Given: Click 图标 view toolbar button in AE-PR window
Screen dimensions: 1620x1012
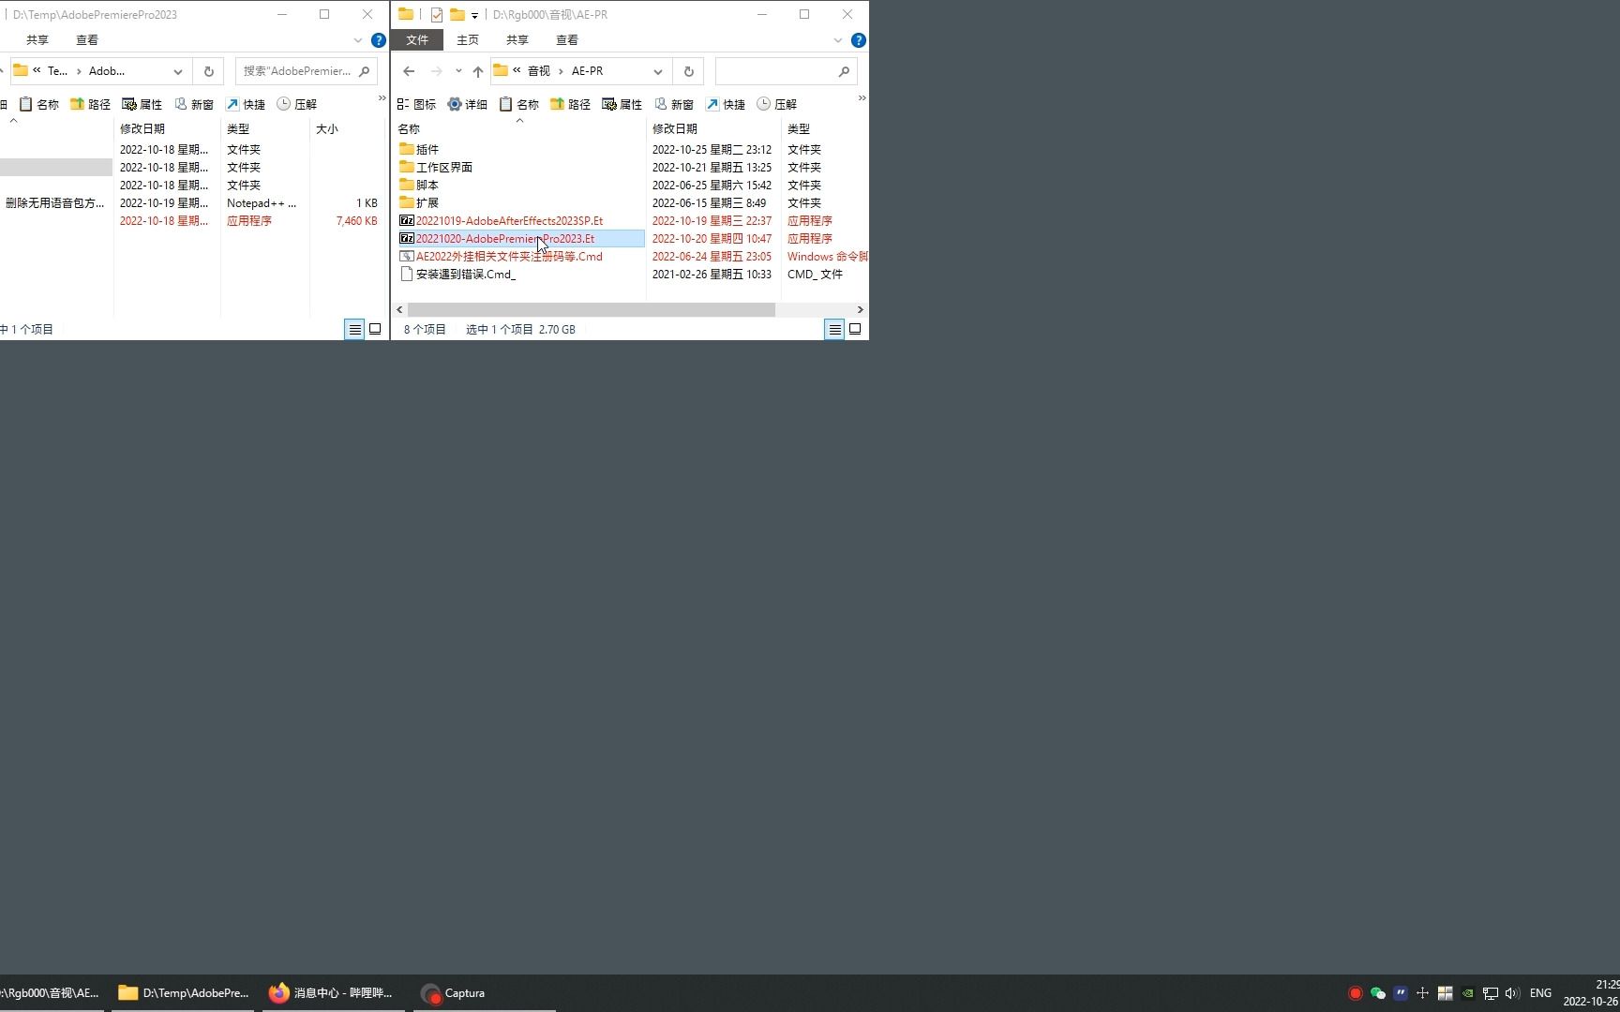Looking at the screenshot, I should pyautogui.click(x=416, y=104).
